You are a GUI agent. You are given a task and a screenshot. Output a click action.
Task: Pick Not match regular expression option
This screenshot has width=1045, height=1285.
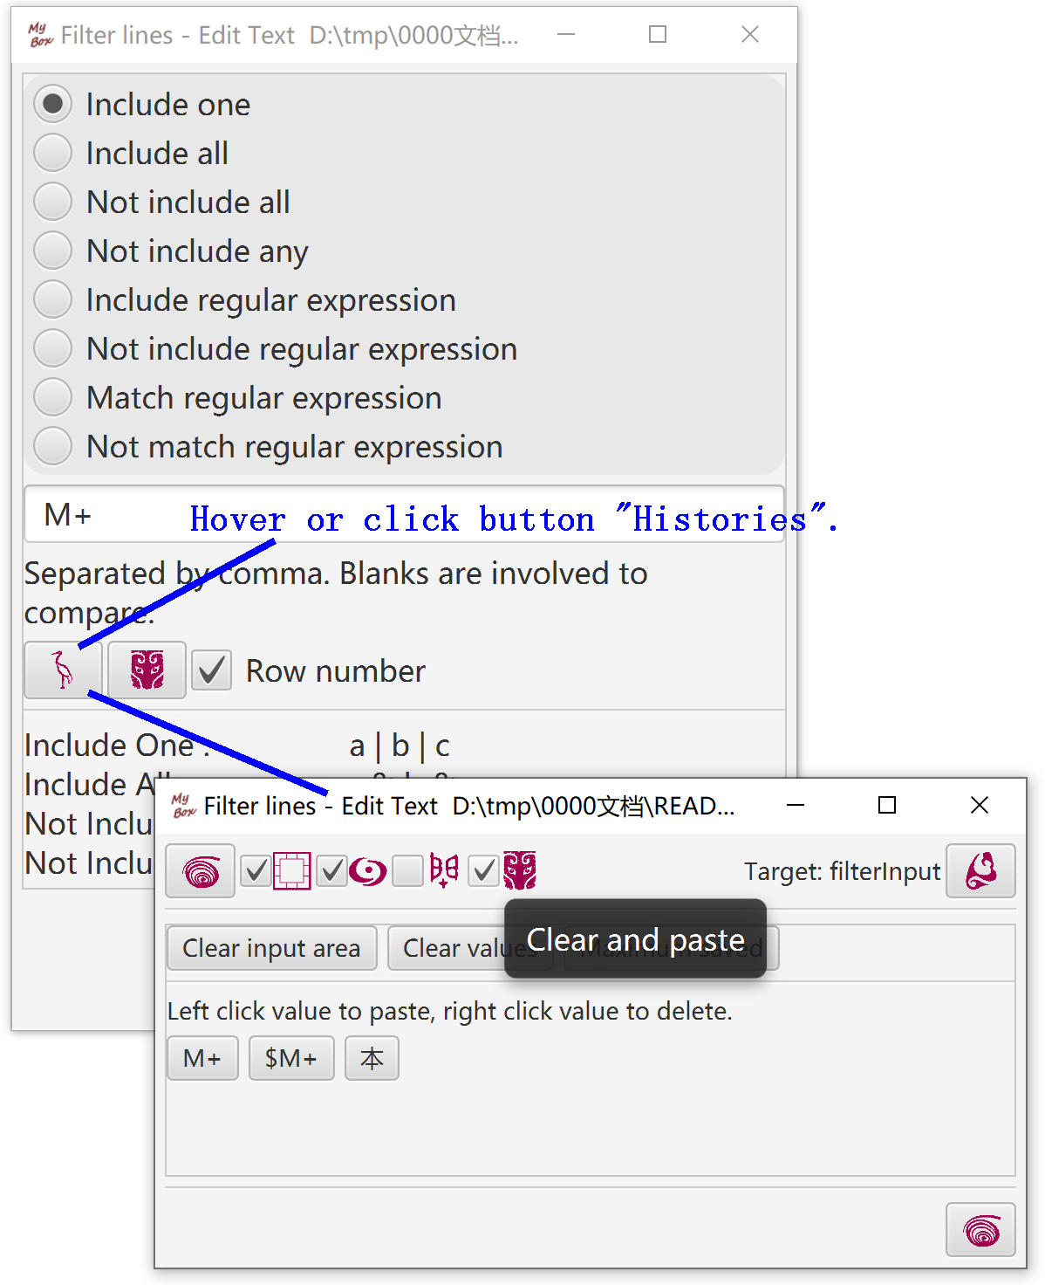click(x=53, y=447)
